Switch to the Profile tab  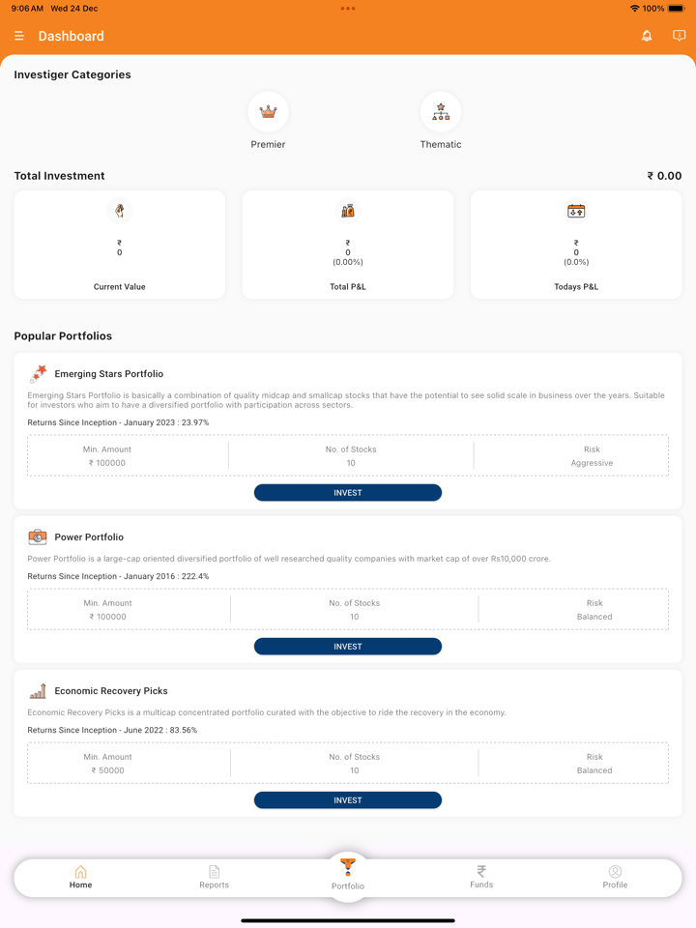point(615,877)
